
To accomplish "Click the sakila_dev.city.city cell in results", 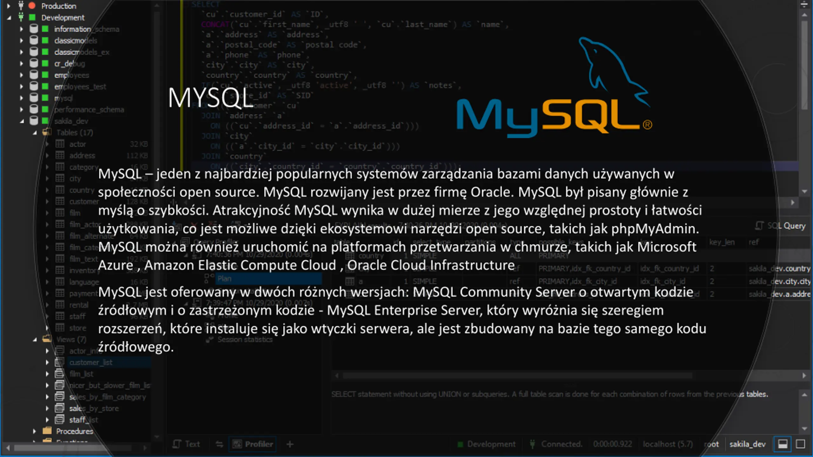I will pos(779,281).
